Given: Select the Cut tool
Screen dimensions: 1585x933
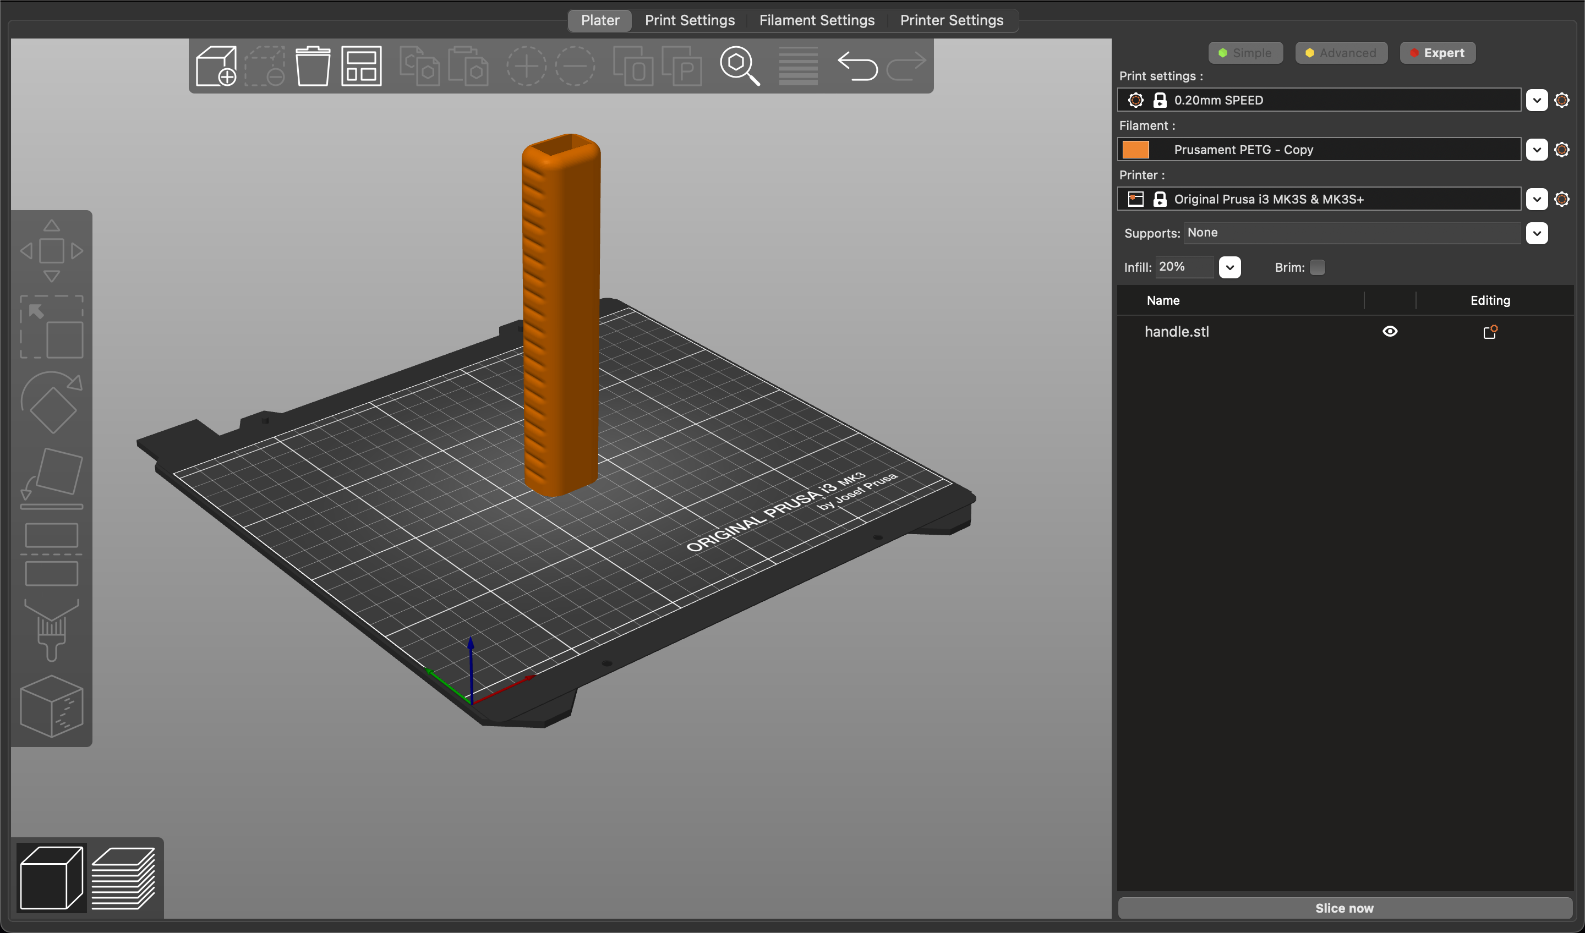Looking at the screenshot, I should pyautogui.click(x=52, y=554).
